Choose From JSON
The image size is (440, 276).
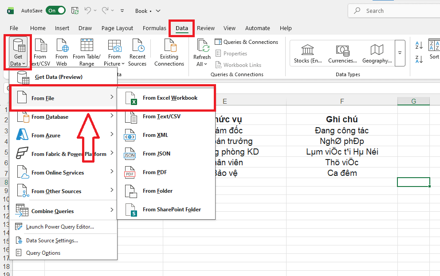(x=166, y=154)
